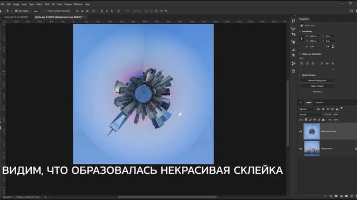Open the Filter menu
Viewport: 357px width, 200px height.
click(47, 4)
